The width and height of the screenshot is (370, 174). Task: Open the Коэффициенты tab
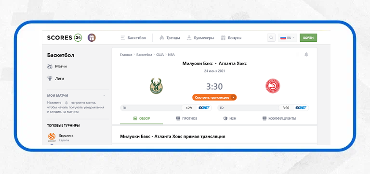click(279, 118)
